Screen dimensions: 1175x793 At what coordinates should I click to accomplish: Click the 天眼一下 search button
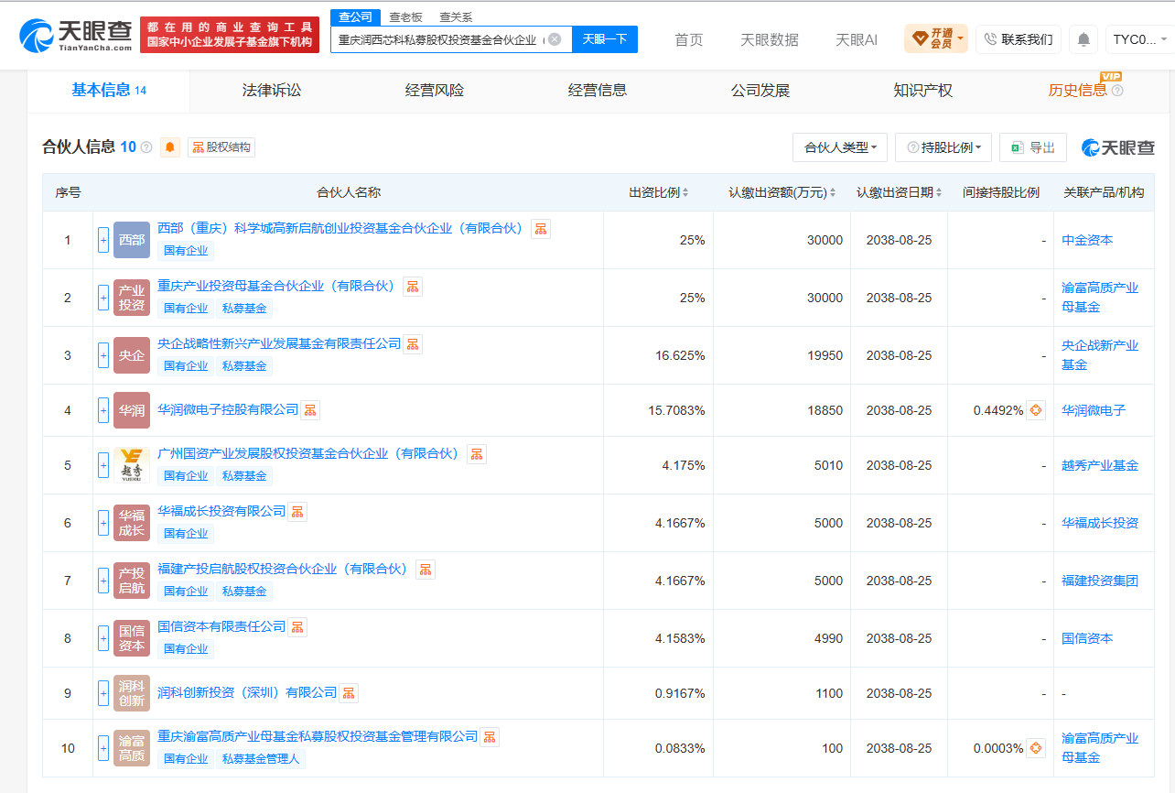[605, 39]
